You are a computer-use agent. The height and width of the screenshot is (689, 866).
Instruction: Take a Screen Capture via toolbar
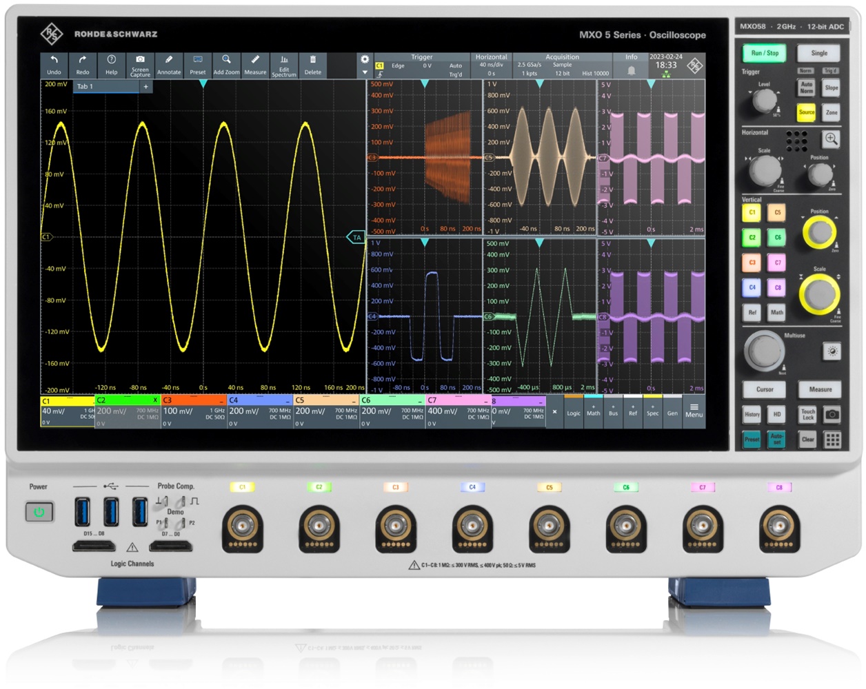click(x=140, y=65)
